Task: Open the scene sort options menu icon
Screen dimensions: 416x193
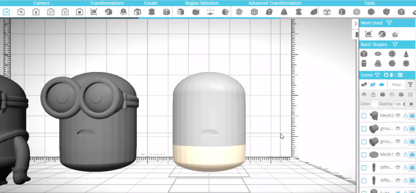Action: [410, 85]
